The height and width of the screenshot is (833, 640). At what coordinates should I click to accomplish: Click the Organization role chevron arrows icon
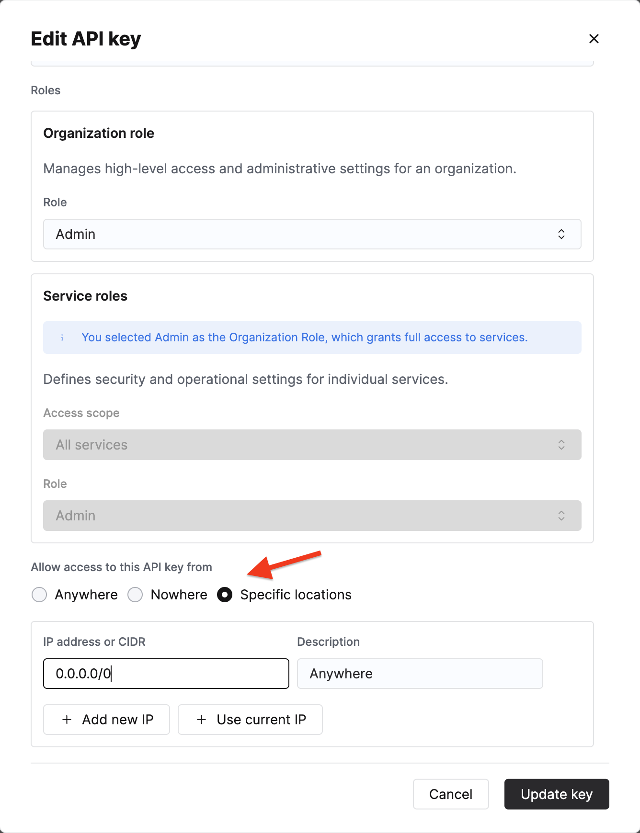coord(561,234)
